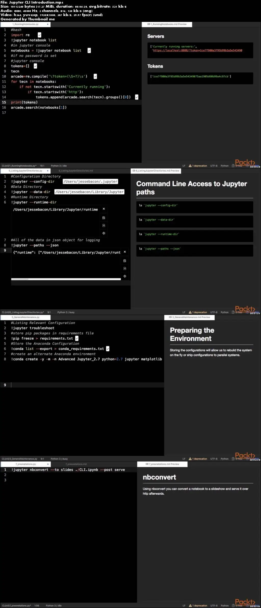Click check mark beside the "import re" line

tap(40, 35)
